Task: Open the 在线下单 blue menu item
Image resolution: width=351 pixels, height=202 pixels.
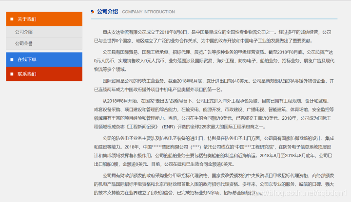Action: pyautogui.click(x=44, y=59)
